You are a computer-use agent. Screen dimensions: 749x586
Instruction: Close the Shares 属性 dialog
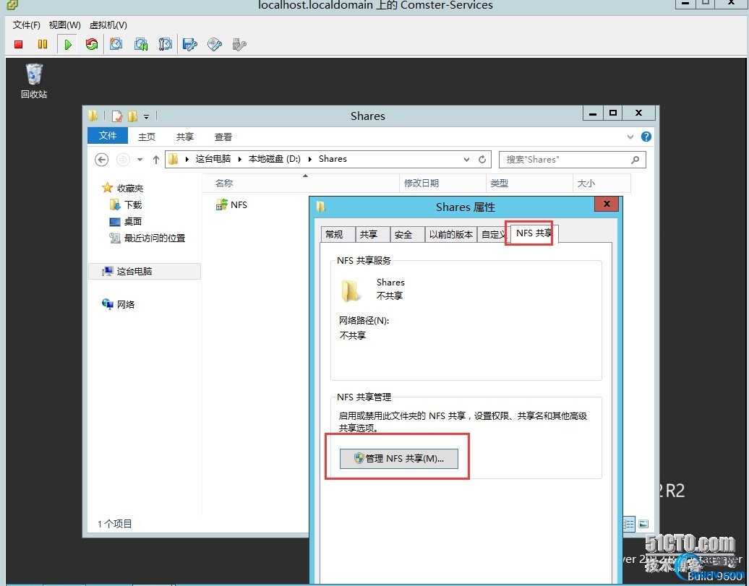point(607,204)
